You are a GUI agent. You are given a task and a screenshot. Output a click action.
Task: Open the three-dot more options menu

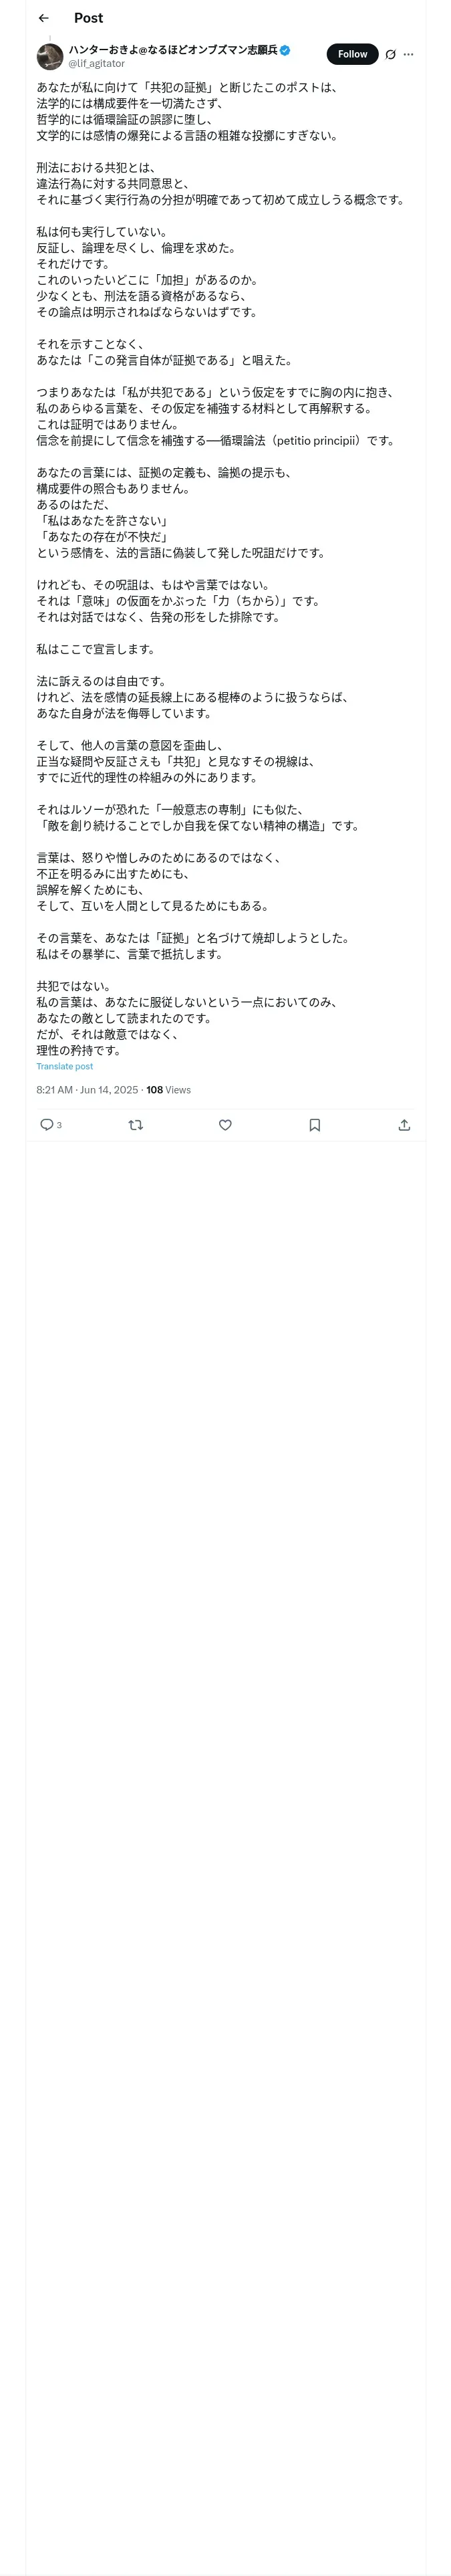click(x=408, y=55)
